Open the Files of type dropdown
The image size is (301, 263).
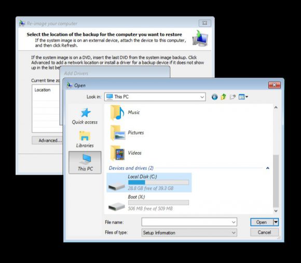[189, 233]
